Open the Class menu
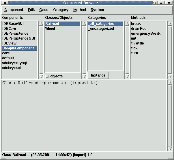 44,10
